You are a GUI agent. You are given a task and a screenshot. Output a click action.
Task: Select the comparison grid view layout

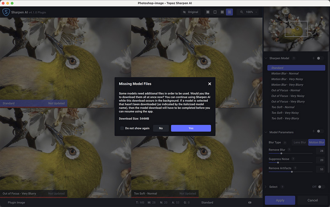click(x=229, y=12)
